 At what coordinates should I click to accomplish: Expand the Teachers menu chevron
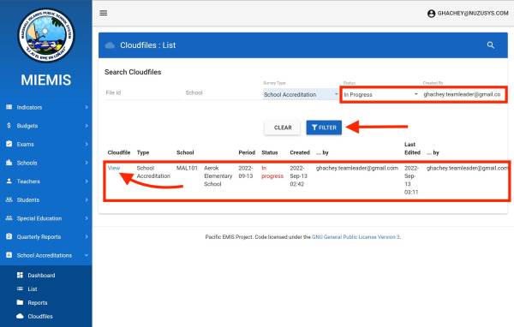coord(87,181)
